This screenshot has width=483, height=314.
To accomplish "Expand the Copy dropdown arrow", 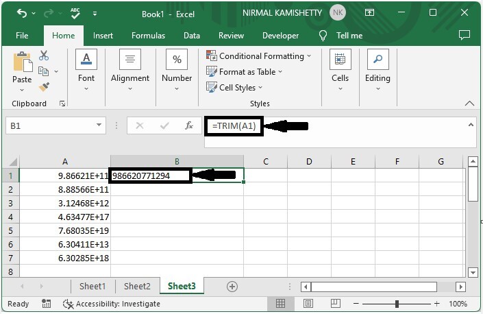I will click(x=56, y=71).
